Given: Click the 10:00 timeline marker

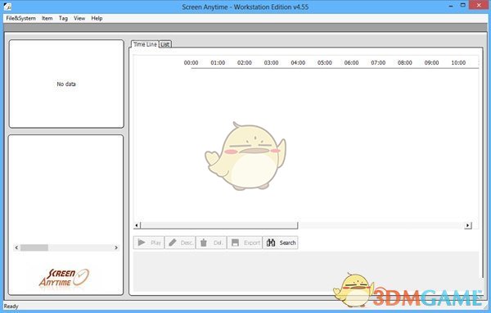Looking at the screenshot, I should point(458,63).
